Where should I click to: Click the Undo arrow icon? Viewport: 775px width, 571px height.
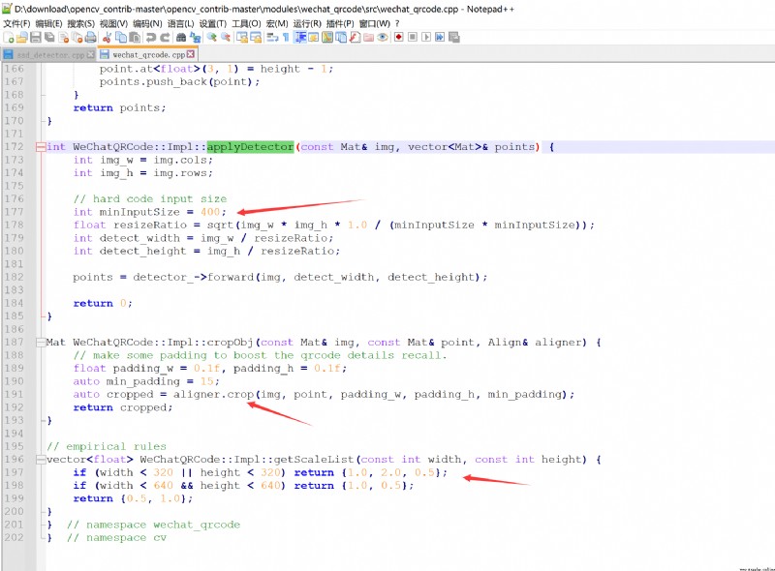151,38
